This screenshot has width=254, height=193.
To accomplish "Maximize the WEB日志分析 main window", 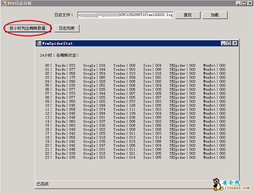I will [x=244, y=3].
